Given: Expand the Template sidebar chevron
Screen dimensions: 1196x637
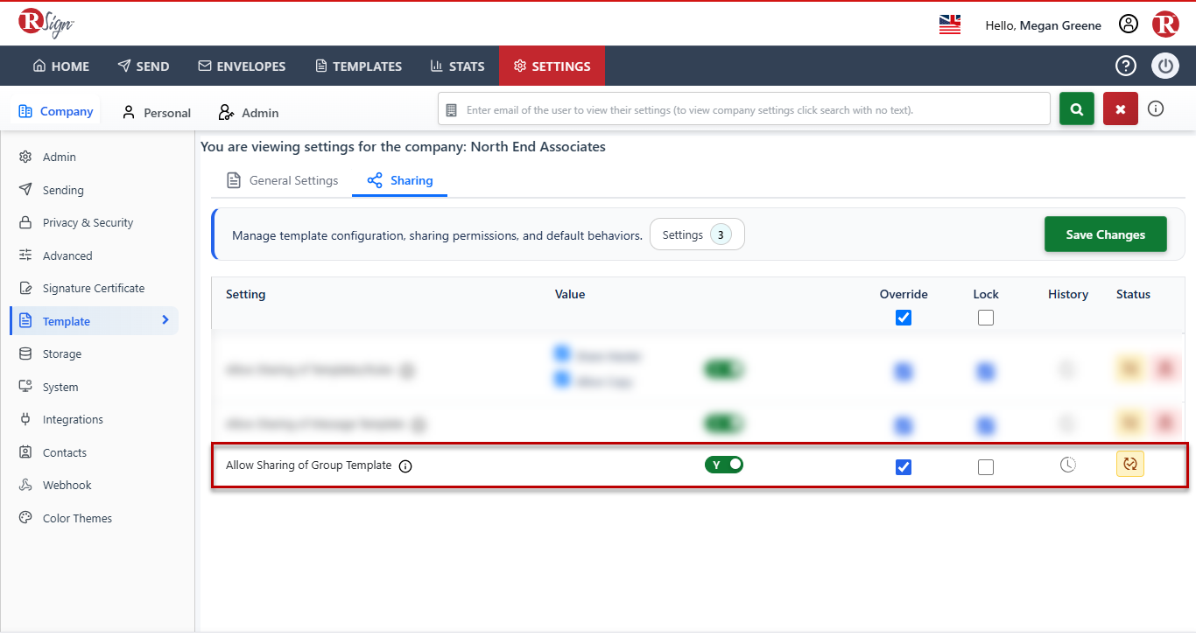Looking at the screenshot, I should point(165,320).
